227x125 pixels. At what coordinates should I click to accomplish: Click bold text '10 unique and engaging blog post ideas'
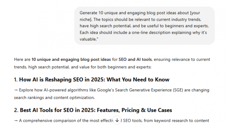71,60
